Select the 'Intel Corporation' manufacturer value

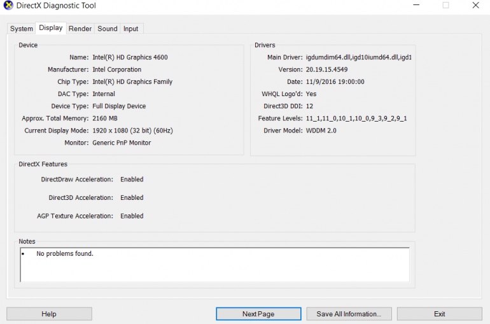117,69
